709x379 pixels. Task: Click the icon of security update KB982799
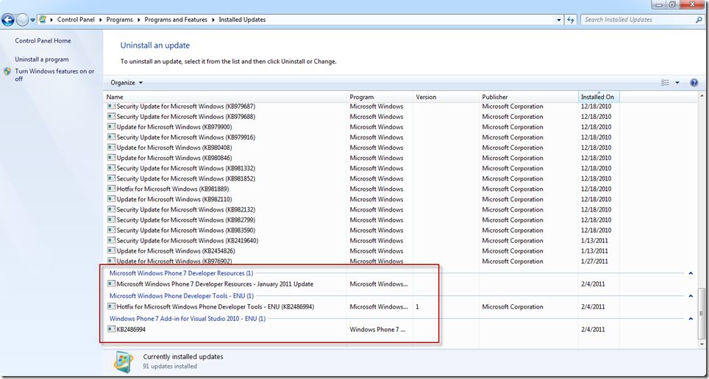pos(111,220)
